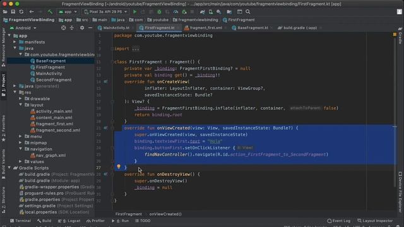
Task: Click the Save All toolbar icon
Action: [13, 12]
